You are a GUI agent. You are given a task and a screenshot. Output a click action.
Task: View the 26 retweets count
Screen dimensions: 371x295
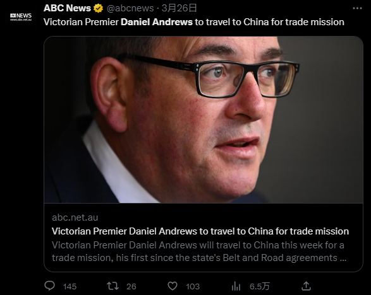pyautogui.click(x=131, y=287)
